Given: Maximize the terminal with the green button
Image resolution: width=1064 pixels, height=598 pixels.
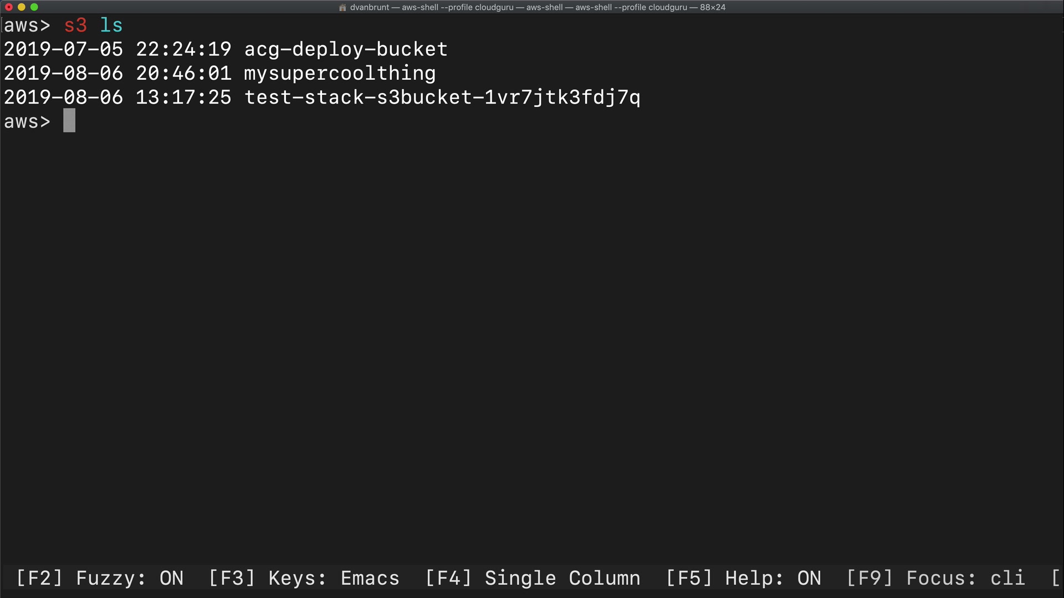Looking at the screenshot, I should tap(34, 7).
